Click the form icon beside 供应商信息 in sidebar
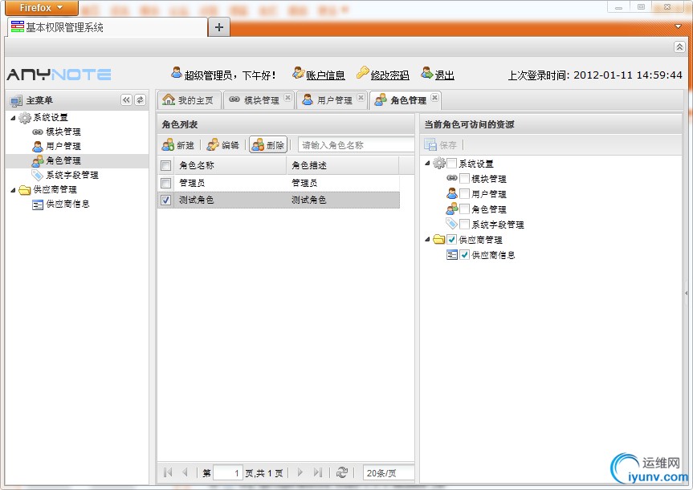Image resolution: width=693 pixels, height=490 pixels. 38,205
